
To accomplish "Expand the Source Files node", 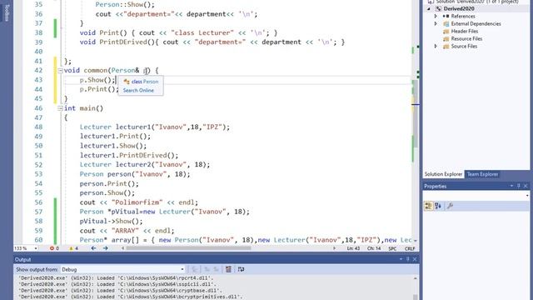I will [x=436, y=47].
